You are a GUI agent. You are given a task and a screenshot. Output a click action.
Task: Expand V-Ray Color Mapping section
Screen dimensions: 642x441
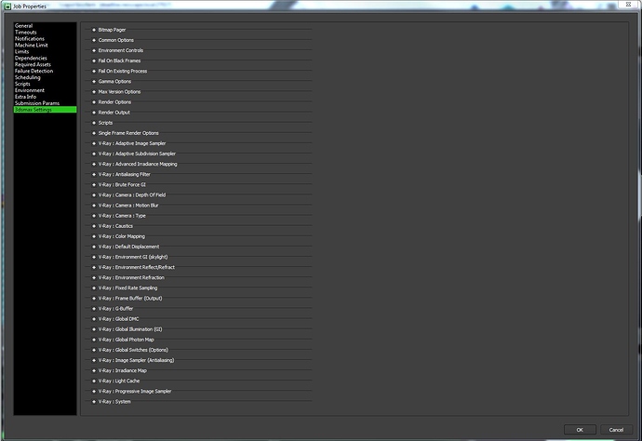click(121, 236)
